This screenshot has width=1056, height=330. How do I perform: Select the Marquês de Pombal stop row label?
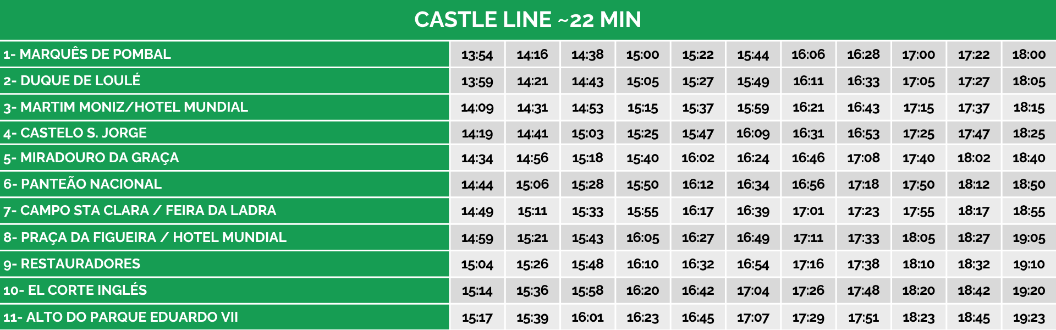(x=87, y=54)
